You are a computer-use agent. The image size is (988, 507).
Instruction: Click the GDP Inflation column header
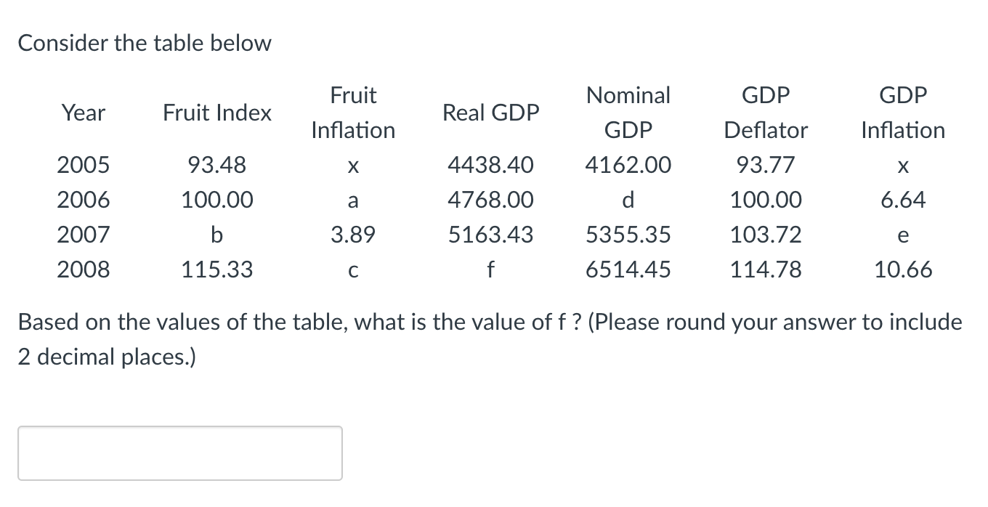tap(902, 113)
